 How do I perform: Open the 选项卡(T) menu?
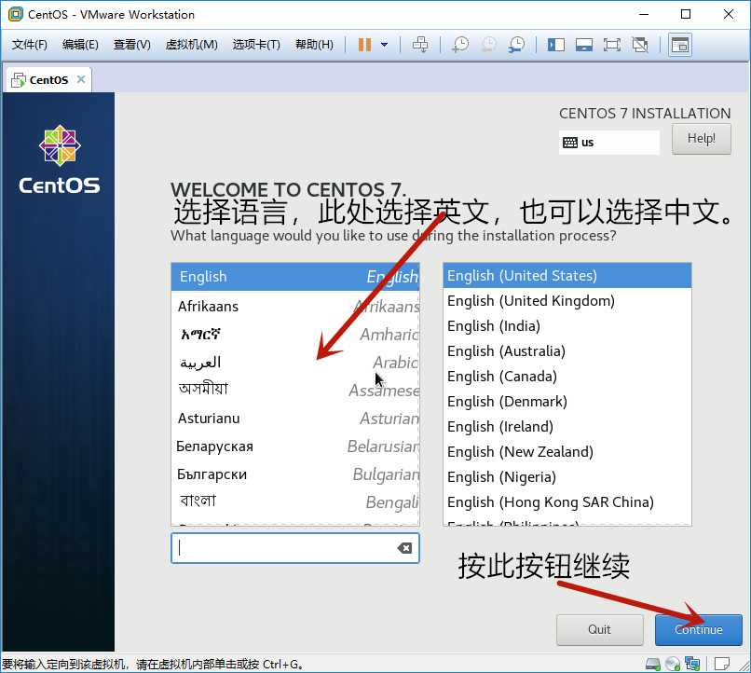click(256, 45)
